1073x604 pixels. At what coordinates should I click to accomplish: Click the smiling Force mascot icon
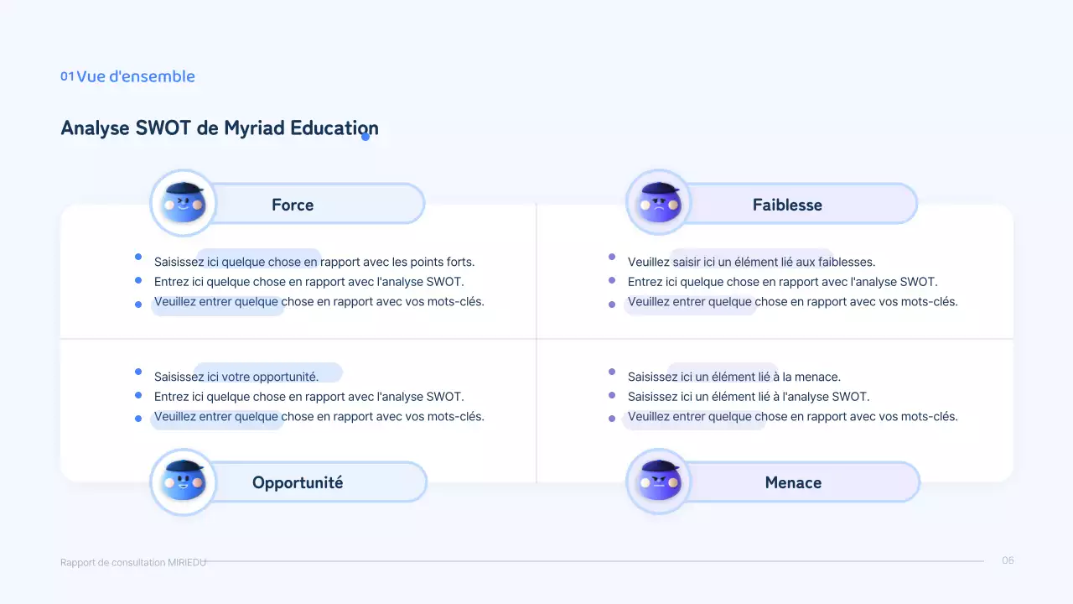(183, 203)
